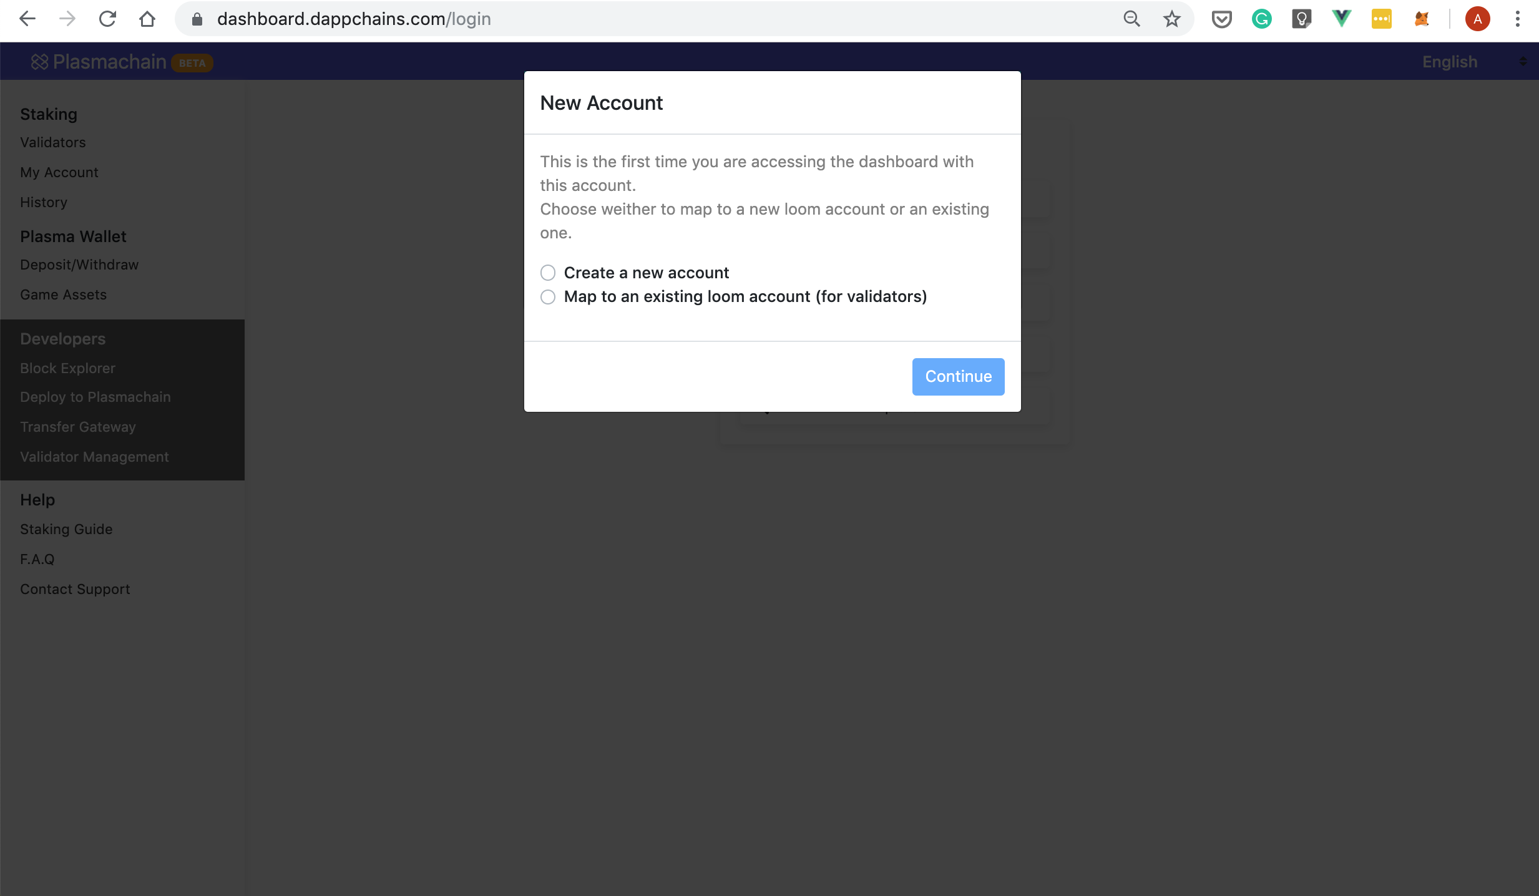
Task: Open Contact Support
Action: point(75,589)
